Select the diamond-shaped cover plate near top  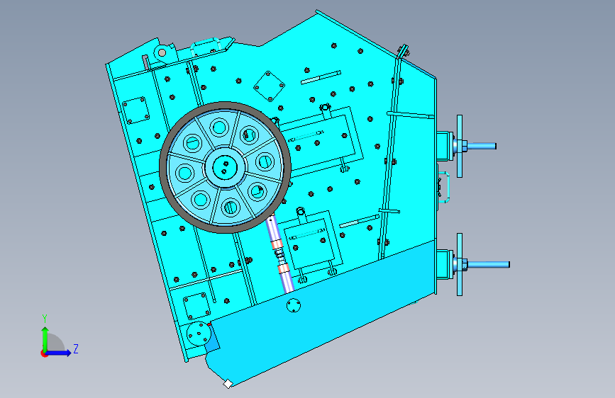pos(269,86)
